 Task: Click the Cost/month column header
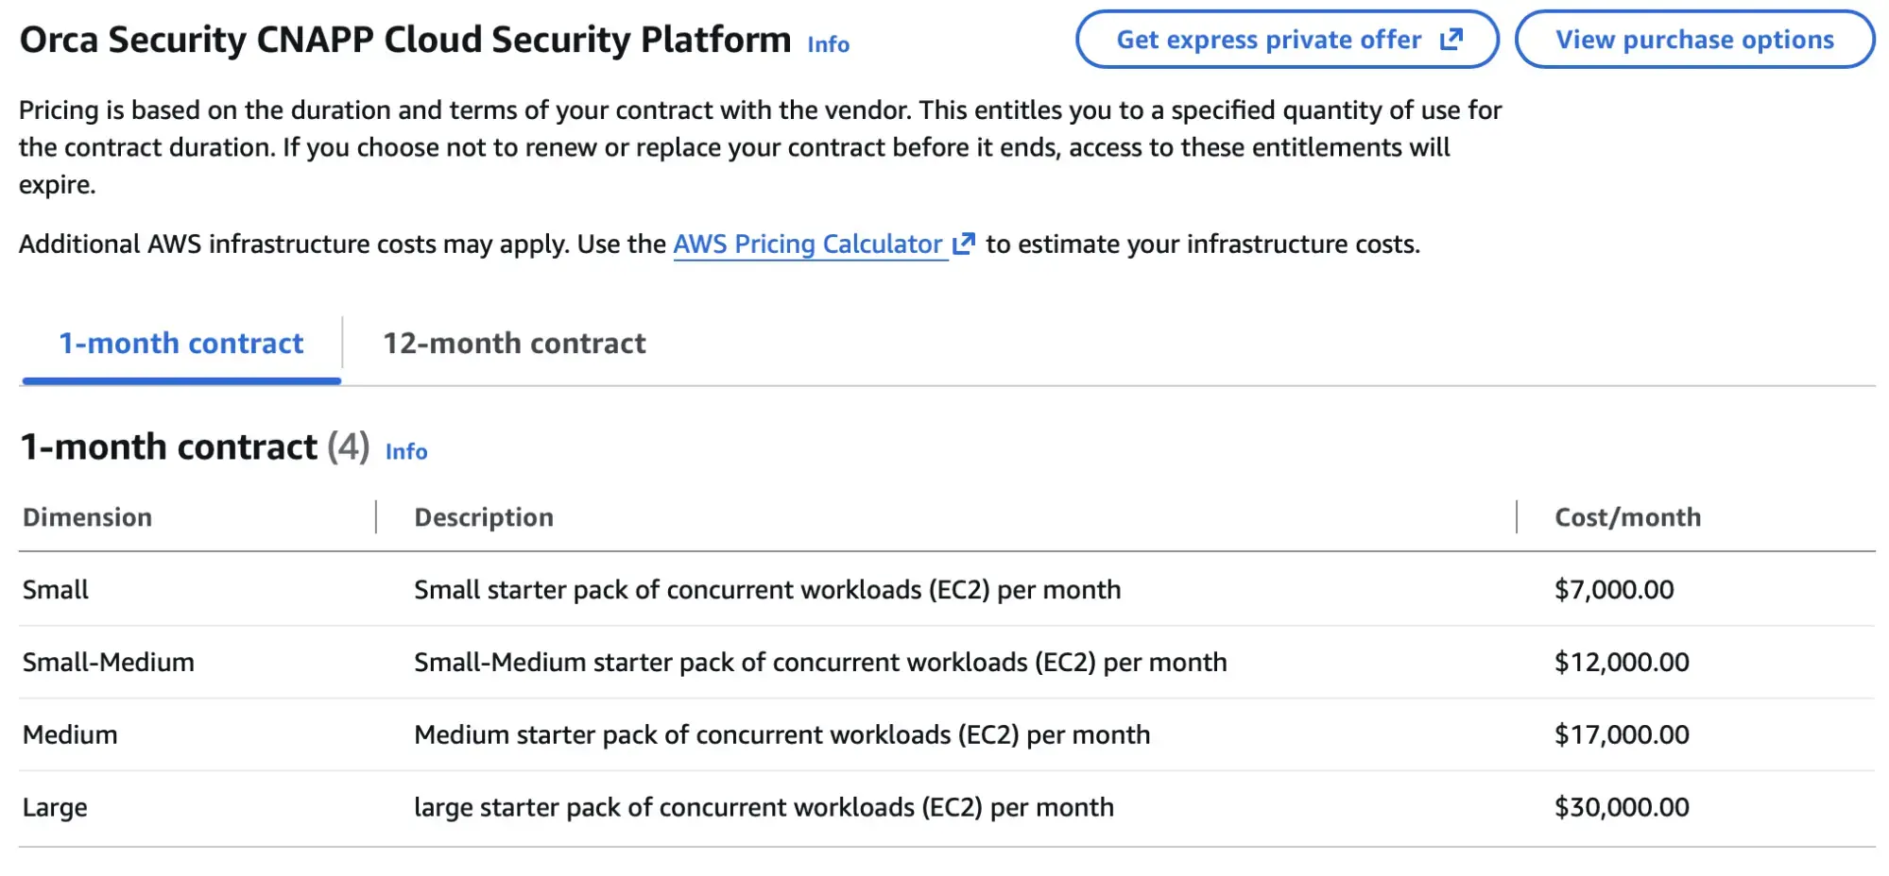click(x=1627, y=517)
